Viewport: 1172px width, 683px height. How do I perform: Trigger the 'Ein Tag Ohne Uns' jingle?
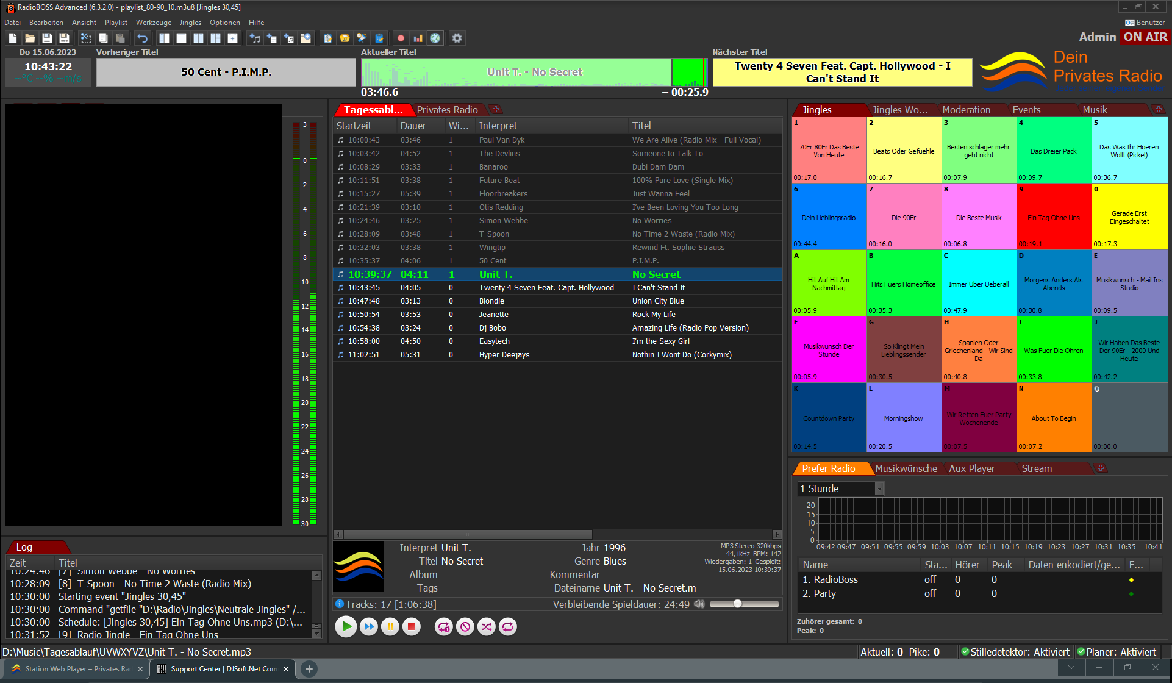[1054, 216]
